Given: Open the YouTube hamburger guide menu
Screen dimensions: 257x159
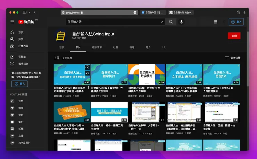Looking at the screenshot, I should (x=12, y=22).
